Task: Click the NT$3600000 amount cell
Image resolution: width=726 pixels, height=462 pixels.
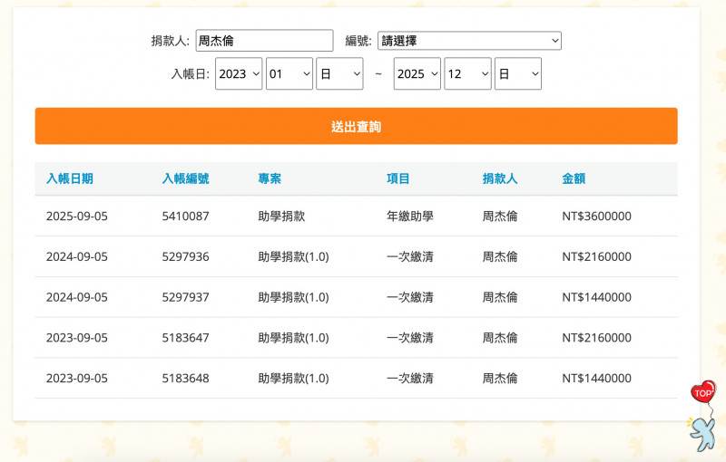Action: pos(596,217)
